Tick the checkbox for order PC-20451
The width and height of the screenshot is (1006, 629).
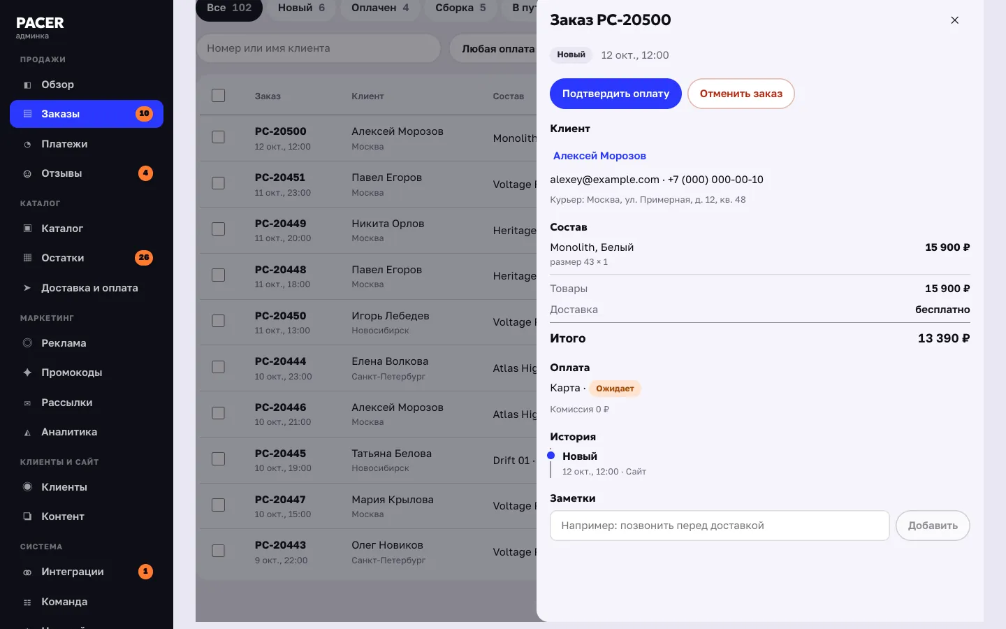pyautogui.click(x=219, y=183)
